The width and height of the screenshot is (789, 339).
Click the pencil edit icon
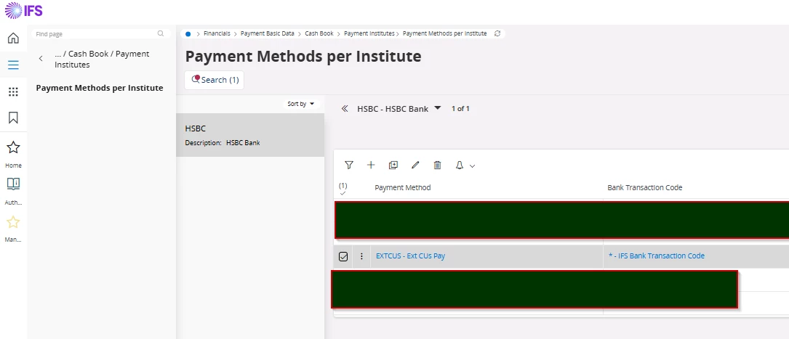415,166
